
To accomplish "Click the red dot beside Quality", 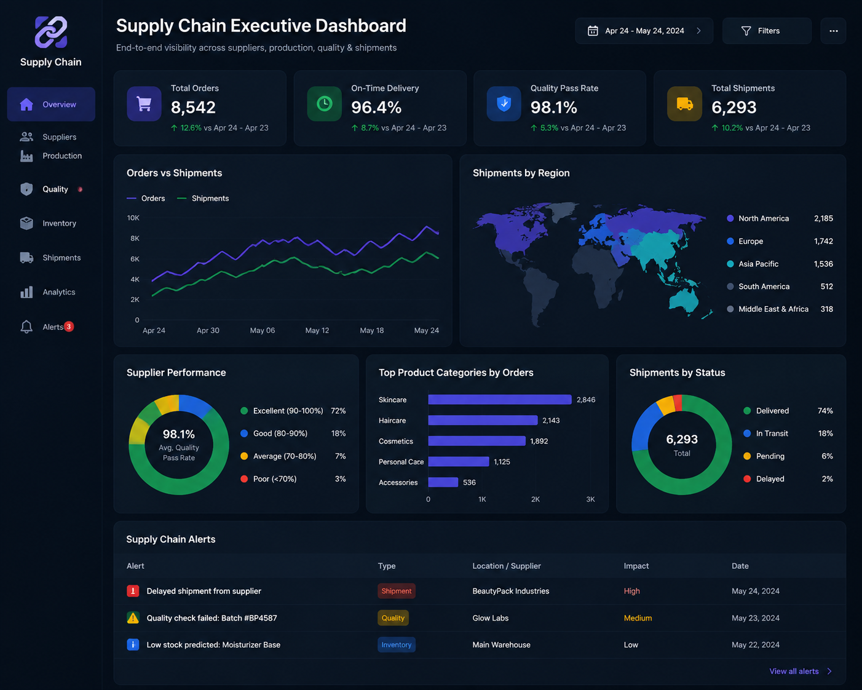I will (80, 189).
